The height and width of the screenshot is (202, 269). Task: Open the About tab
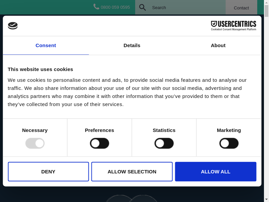tap(218, 45)
